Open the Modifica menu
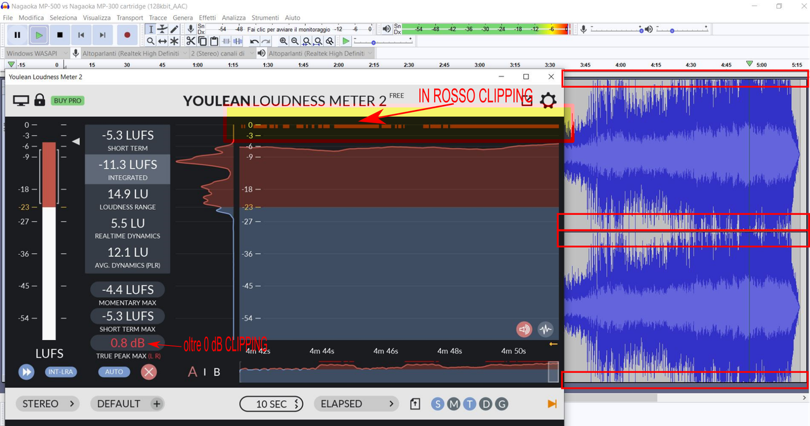Screen dimensions: 810x426 click(31, 18)
